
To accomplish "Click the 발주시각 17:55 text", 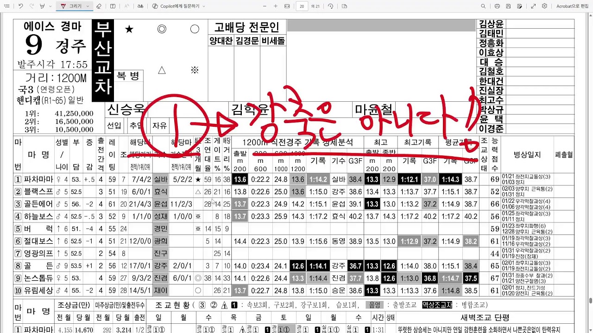I will point(52,64).
